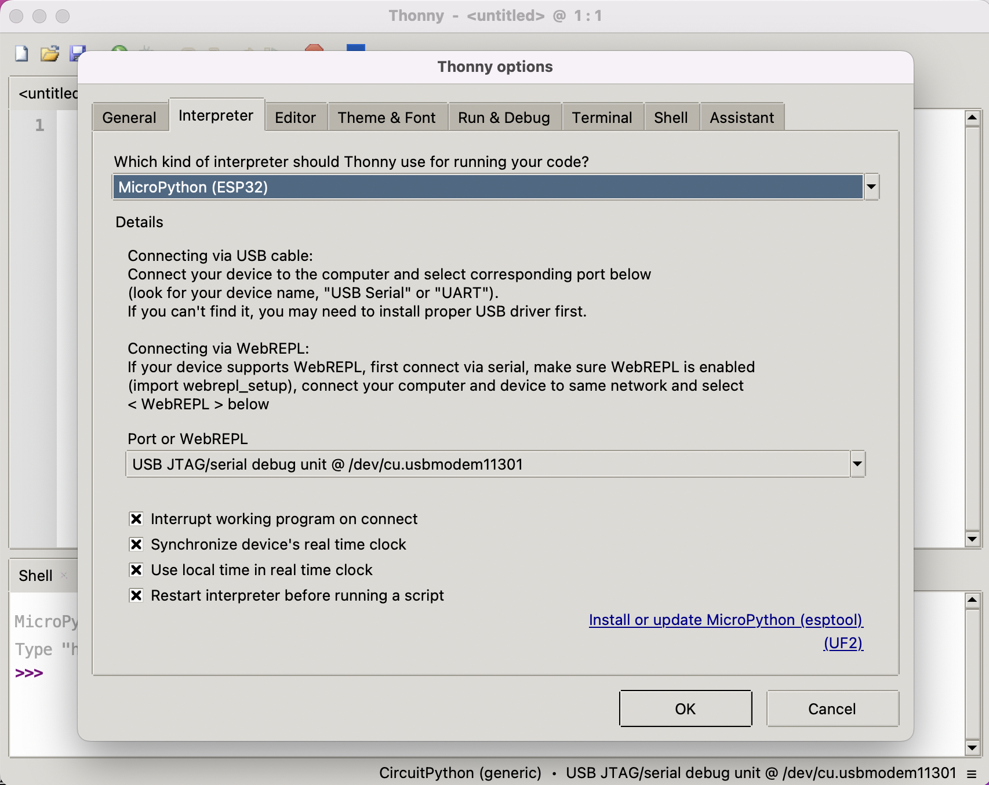The image size is (989, 785).
Task: Click editor scrollbar up arrow
Action: point(972,118)
